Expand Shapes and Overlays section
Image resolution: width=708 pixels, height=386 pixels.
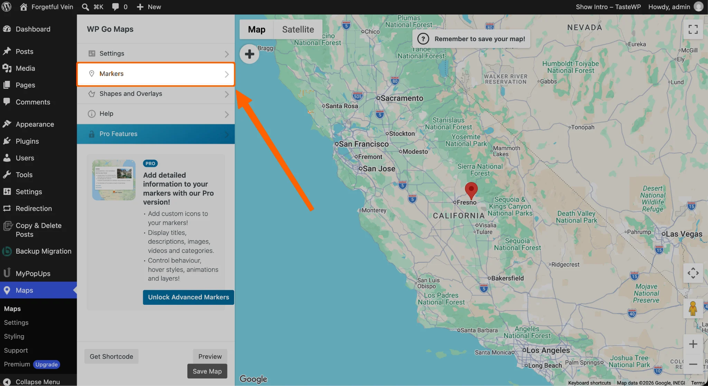156,94
